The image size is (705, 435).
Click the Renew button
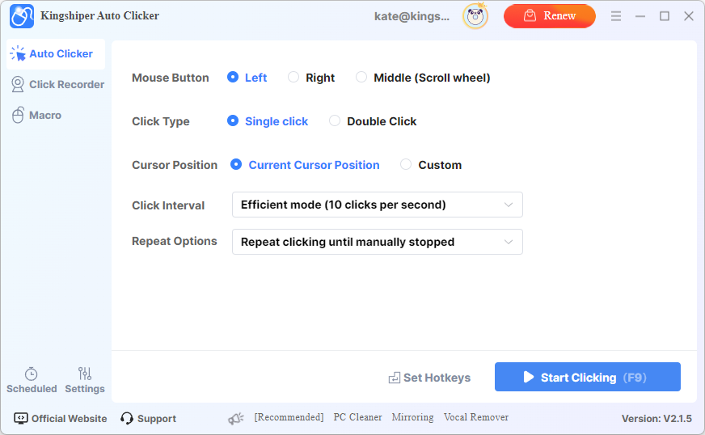pos(550,16)
